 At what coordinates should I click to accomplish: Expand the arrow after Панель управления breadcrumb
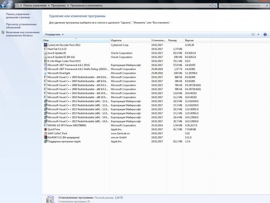click(49, 5)
